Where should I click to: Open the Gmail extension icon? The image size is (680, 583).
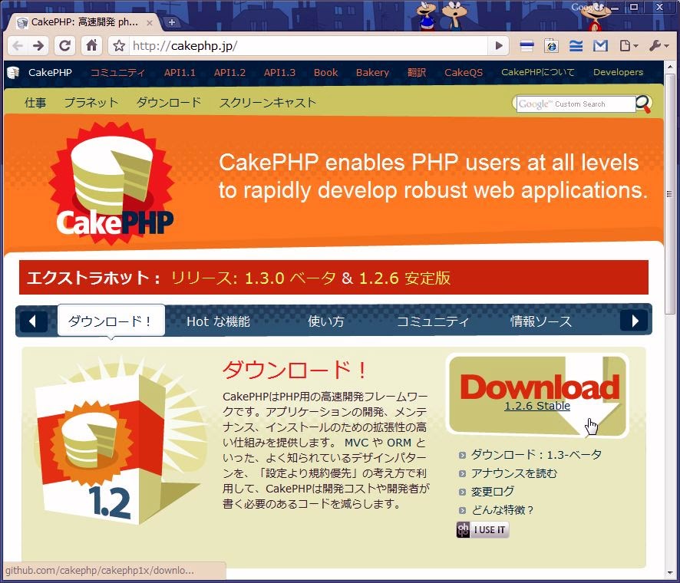pos(601,46)
